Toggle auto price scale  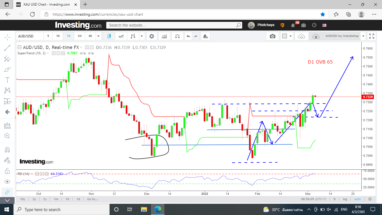[357, 199]
